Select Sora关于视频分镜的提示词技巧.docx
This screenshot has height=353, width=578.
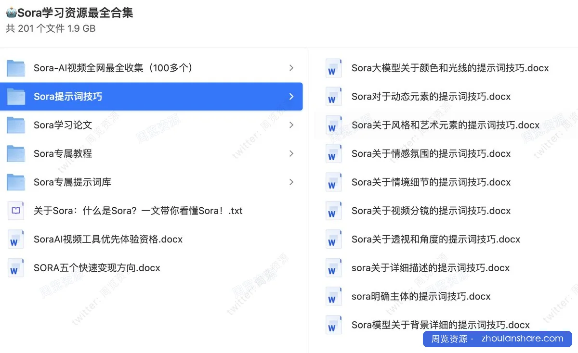click(431, 211)
